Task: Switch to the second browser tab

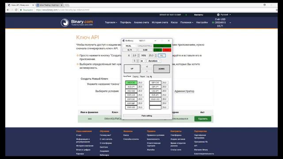Action: pyautogui.click(x=49, y=5)
